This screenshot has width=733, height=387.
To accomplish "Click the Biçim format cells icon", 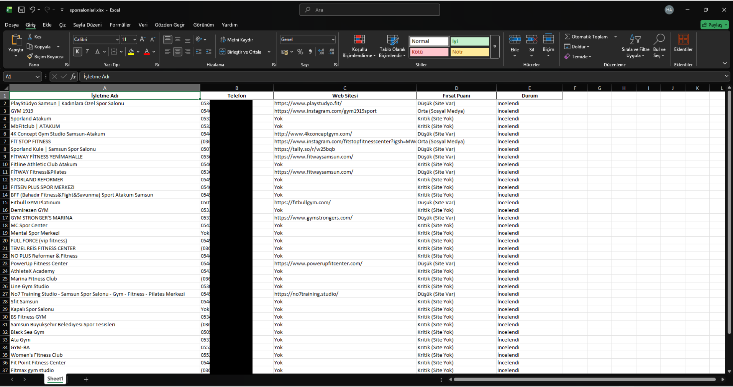I will point(548,39).
